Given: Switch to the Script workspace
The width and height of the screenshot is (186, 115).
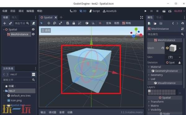Looking at the screenshot, I should [95, 11].
